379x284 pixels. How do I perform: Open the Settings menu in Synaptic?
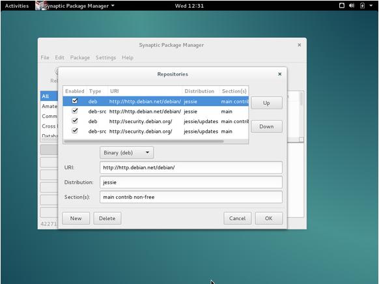pyautogui.click(x=105, y=57)
